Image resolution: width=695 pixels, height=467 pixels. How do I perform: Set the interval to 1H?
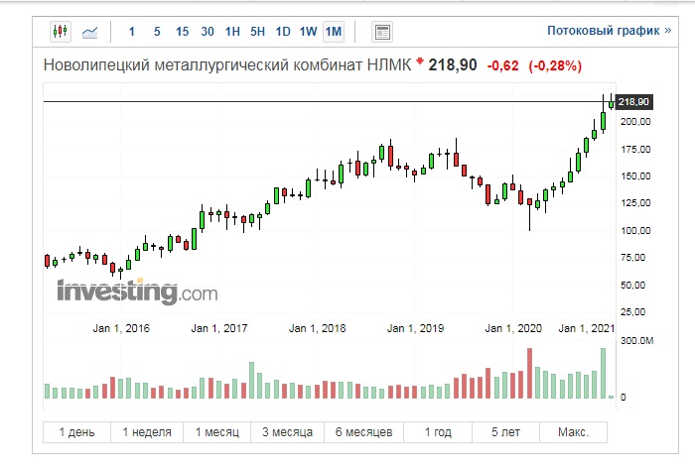tap(232, 32)
